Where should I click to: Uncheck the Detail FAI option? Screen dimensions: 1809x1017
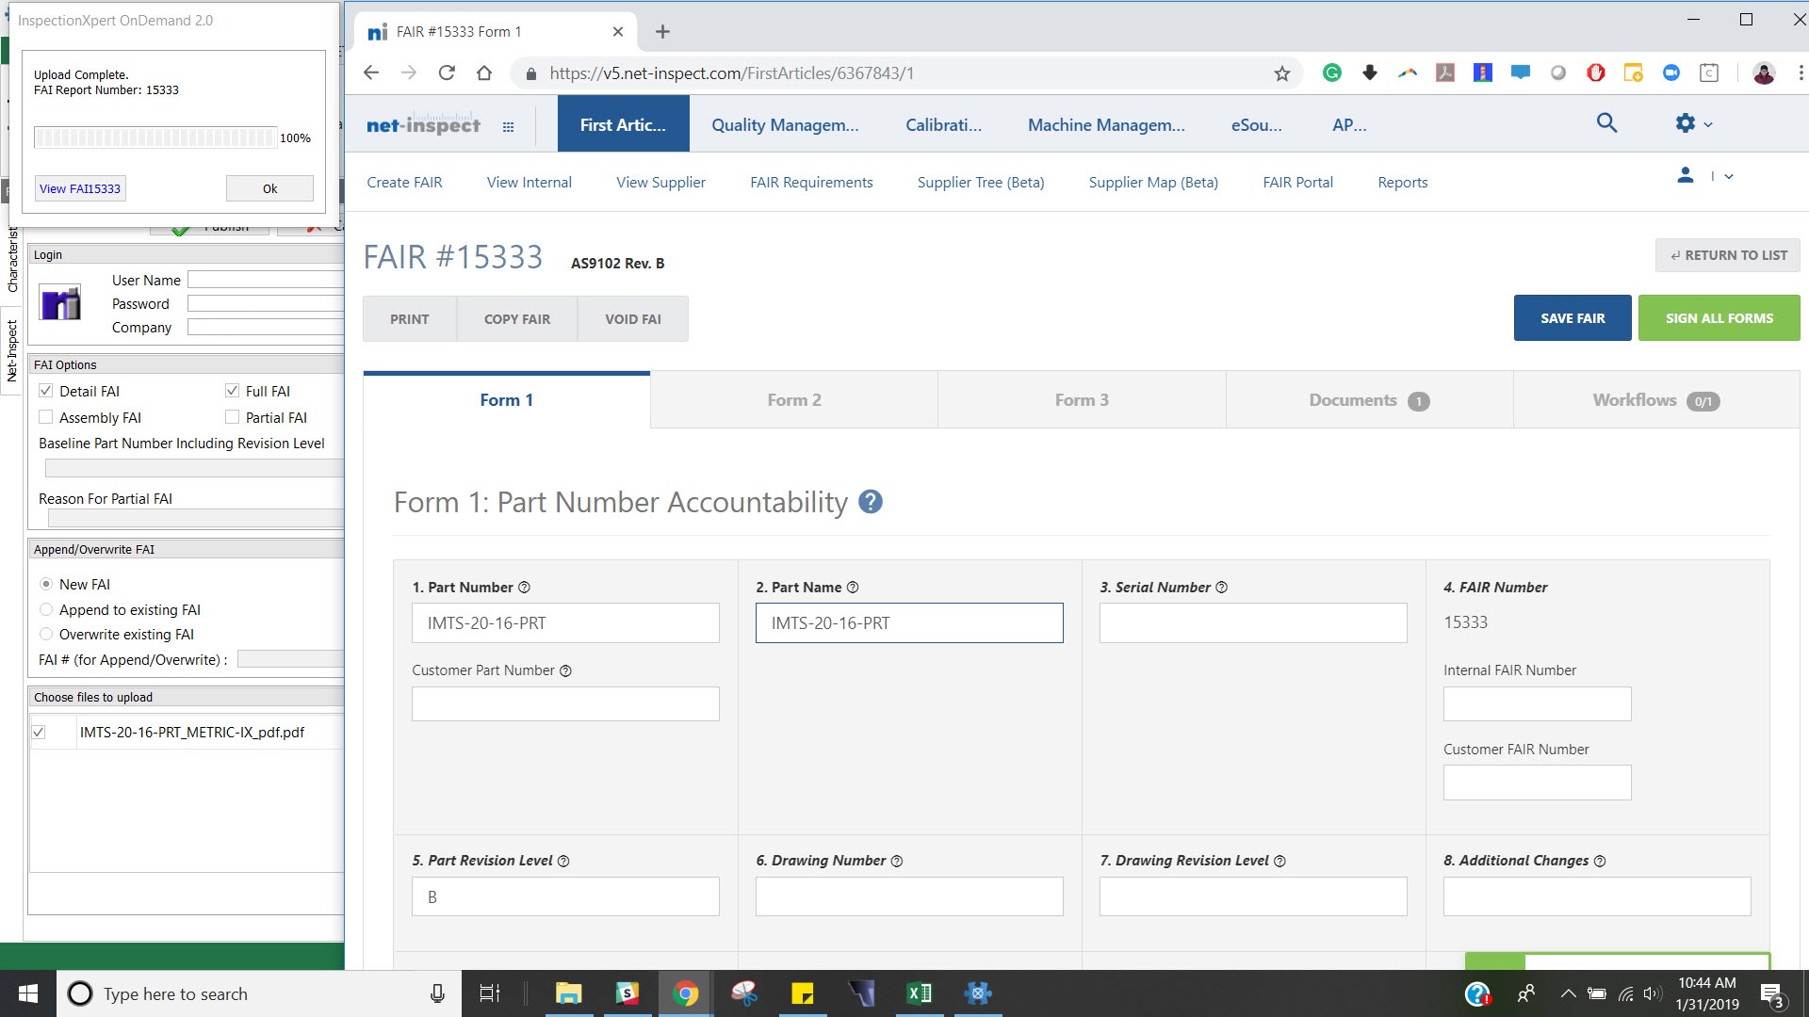click(x=45, y=390)
